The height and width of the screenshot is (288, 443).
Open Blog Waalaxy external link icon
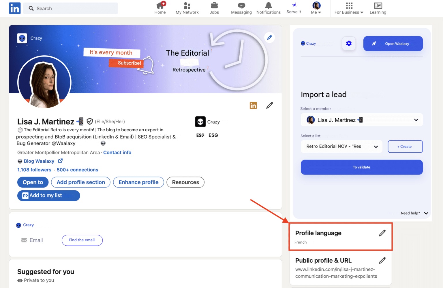pos(60,161)
